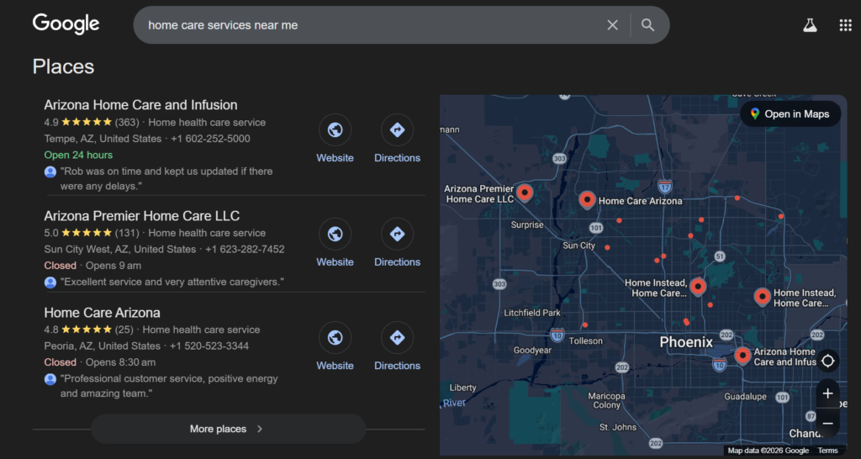This screenshot has height=459, width=861.
Task: Open Search Labs flask icon
Action: pos(810,25)
